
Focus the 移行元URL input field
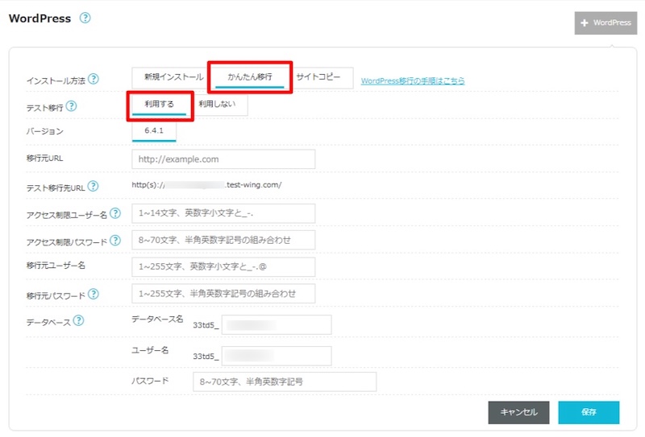click(x=223, y=159)
